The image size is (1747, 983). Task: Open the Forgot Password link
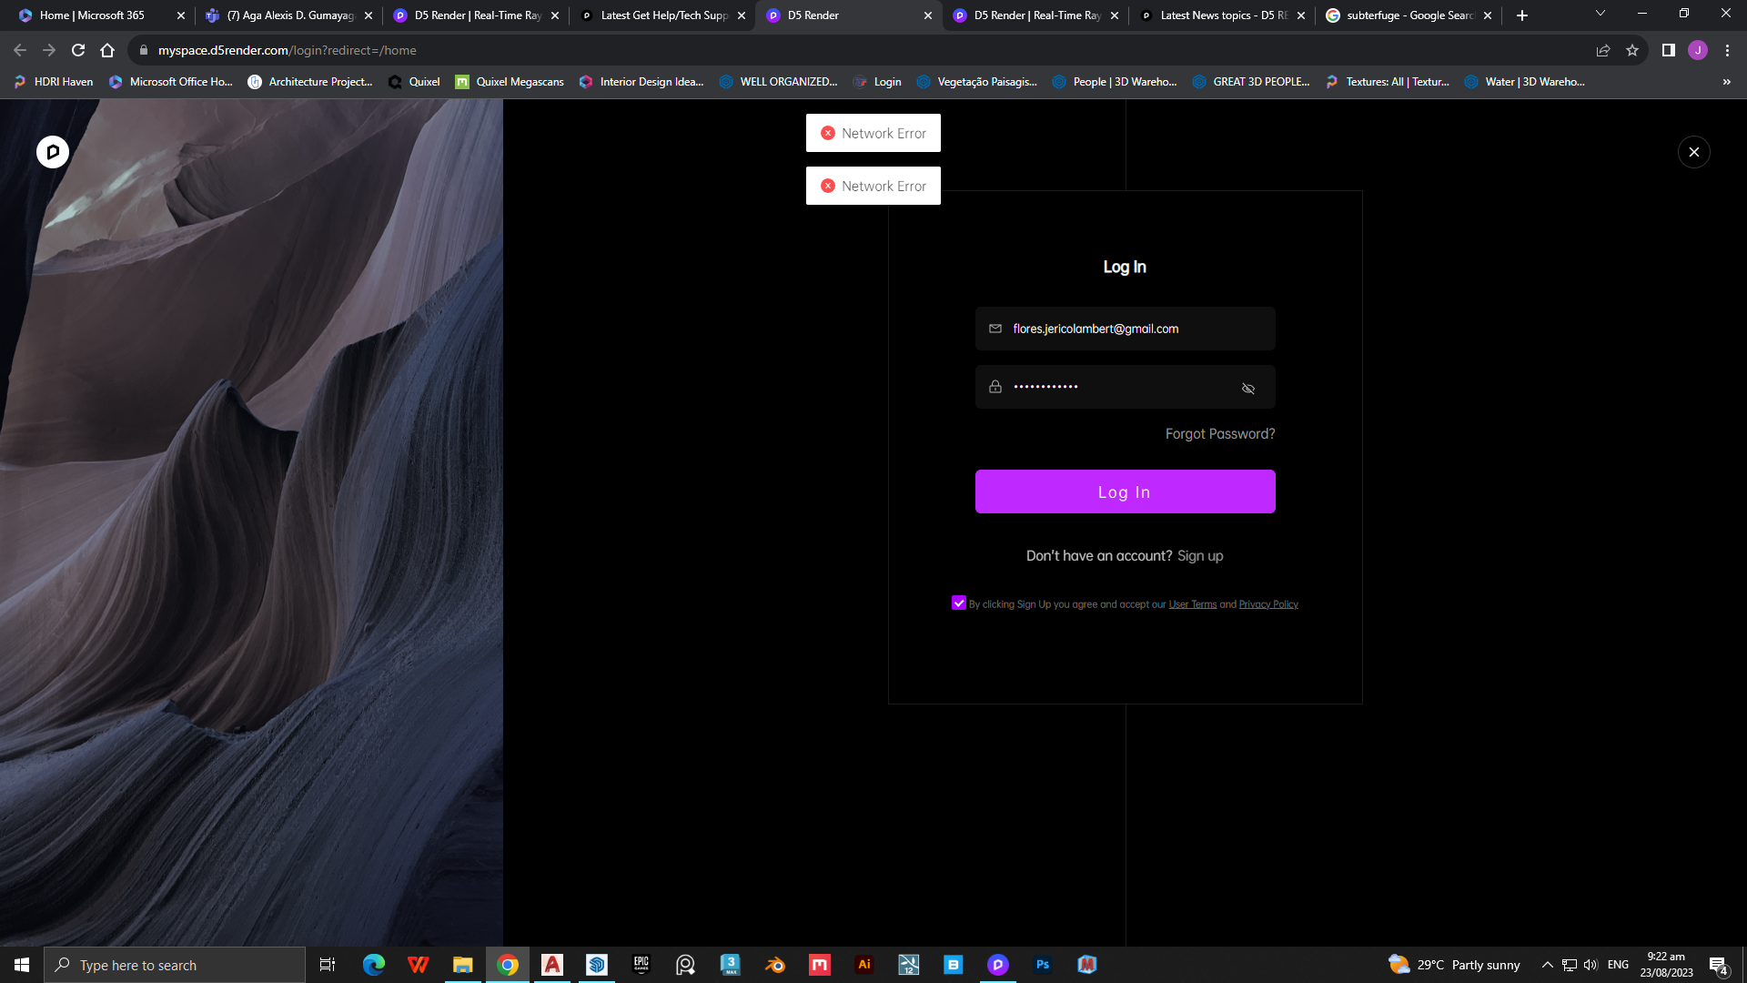pos(1219,434)
